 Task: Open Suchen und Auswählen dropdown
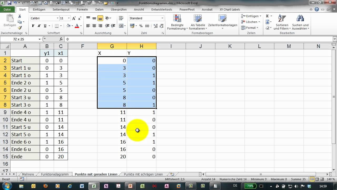pos(300,22)
